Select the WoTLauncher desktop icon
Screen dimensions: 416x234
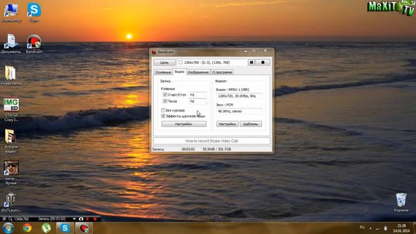pyautogui.click(x=11, y=202)
